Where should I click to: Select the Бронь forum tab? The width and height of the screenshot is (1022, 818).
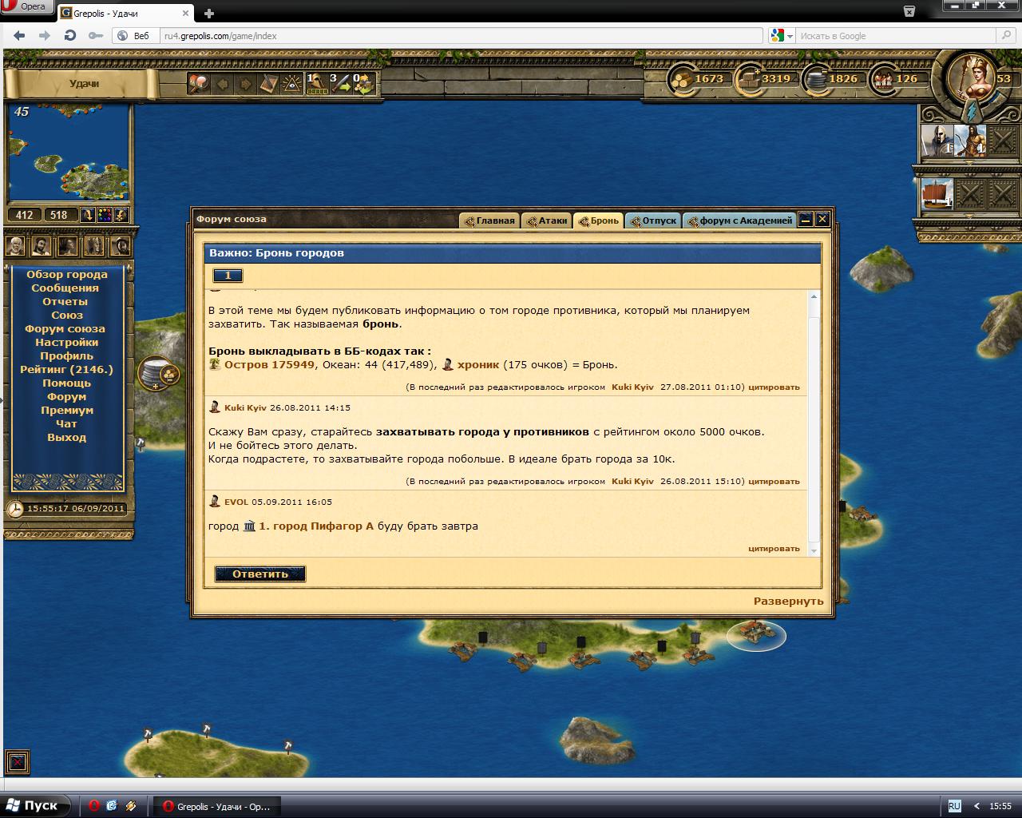click(599, 220)
